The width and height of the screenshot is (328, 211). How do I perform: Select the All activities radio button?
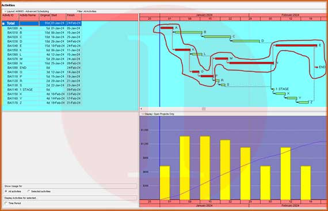(x=6, y=191)
